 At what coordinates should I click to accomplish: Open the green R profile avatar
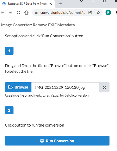[x=108, y=12]
